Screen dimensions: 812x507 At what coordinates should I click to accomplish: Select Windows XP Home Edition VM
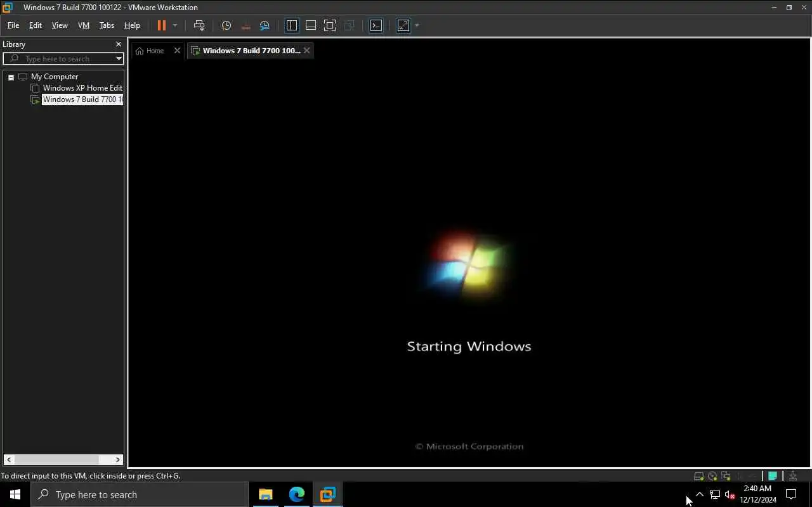click(82, 88)
